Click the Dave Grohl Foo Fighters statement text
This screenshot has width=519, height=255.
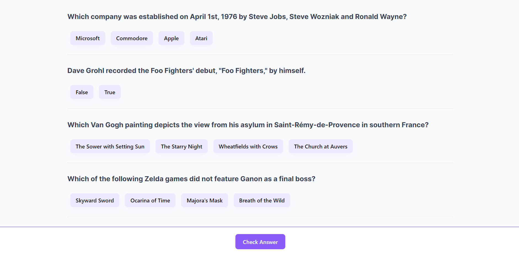coord(186,71)
